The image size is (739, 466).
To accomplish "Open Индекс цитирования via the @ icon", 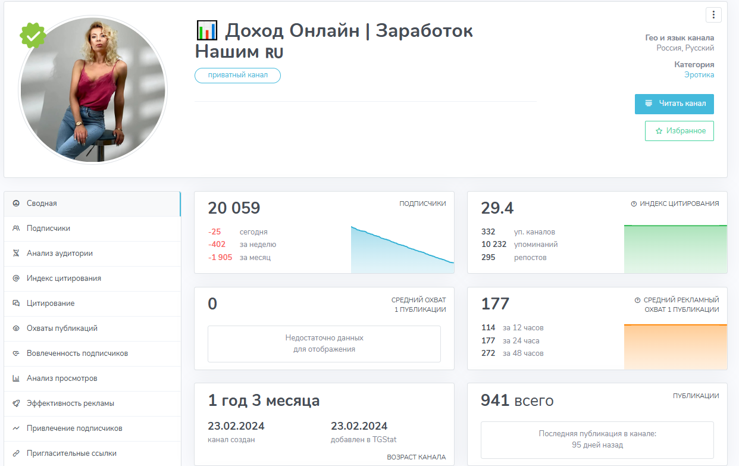I will point(15,278).
